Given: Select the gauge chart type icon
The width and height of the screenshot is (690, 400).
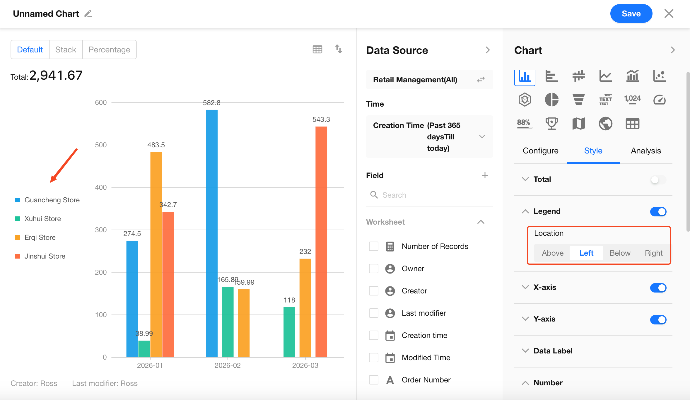Looking at the screenshot, I should pos(659,100).
